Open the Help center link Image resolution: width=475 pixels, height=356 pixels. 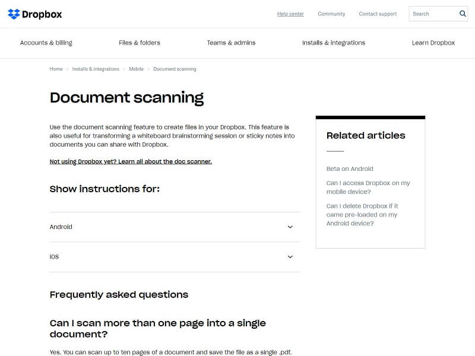point(290,14)
